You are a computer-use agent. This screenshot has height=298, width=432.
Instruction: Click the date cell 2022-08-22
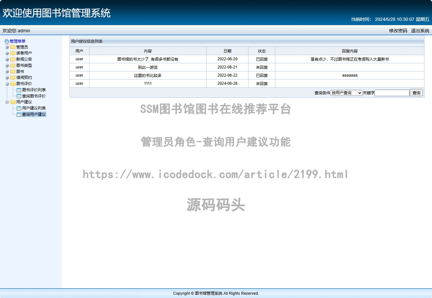point(228,76)
